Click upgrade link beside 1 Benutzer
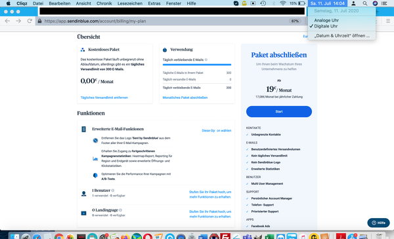This screenshot has height=239, width=394. [x=210, y=194]
